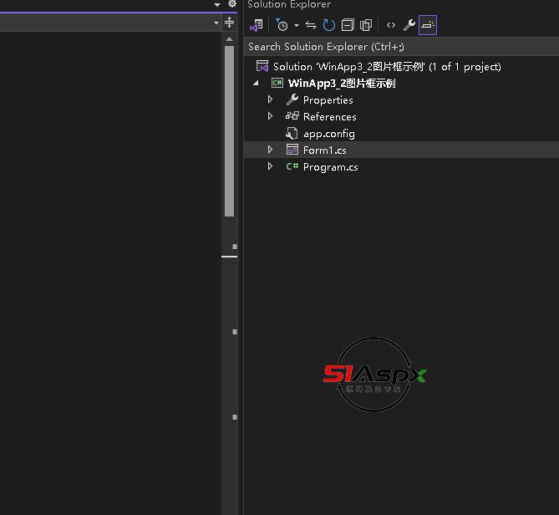The width and height of the screenshot is (559, 515).
Task: Select Form1.cs in the tree
Action: tap(325, 150)
